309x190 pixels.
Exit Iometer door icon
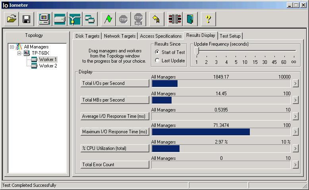(190, 19)
